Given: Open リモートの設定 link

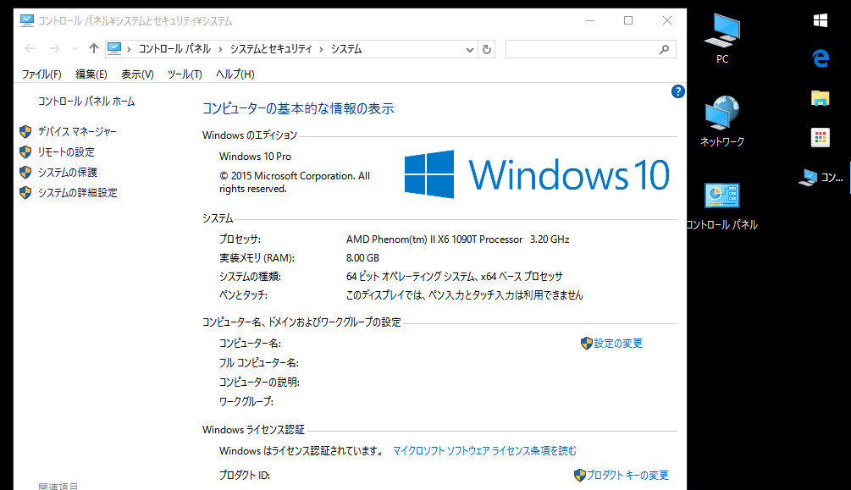Looking at the screenshot, I should 66,152.
